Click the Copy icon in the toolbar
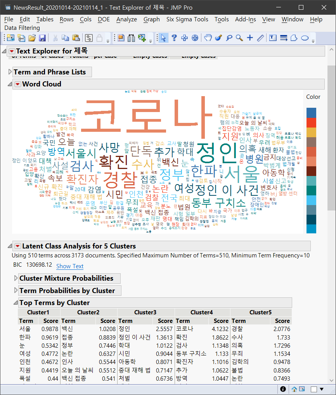This screenshot has width=336, height=395. (66, 38)
